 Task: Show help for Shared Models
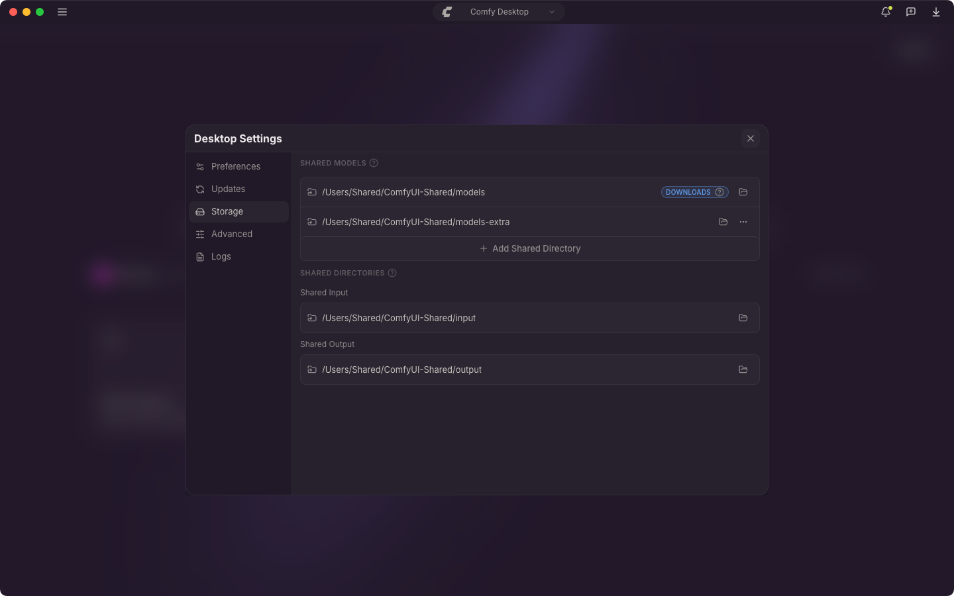point(374,163)
